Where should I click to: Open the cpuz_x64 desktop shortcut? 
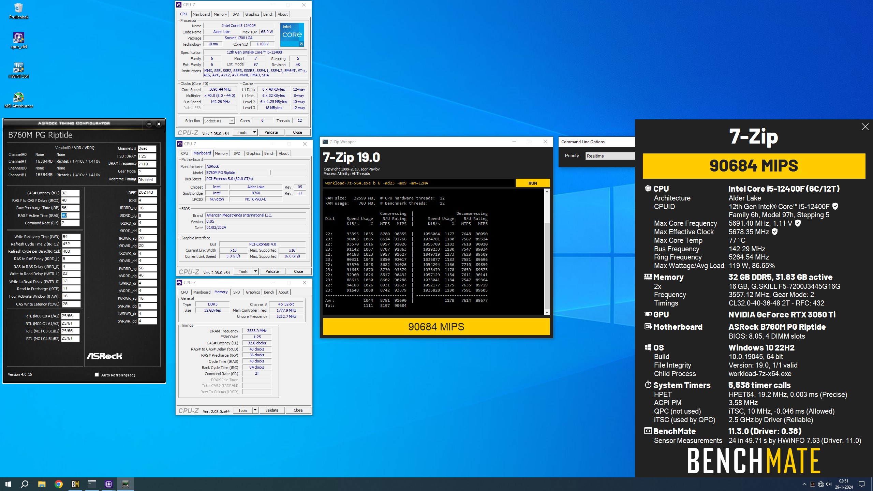pos(18,41)
